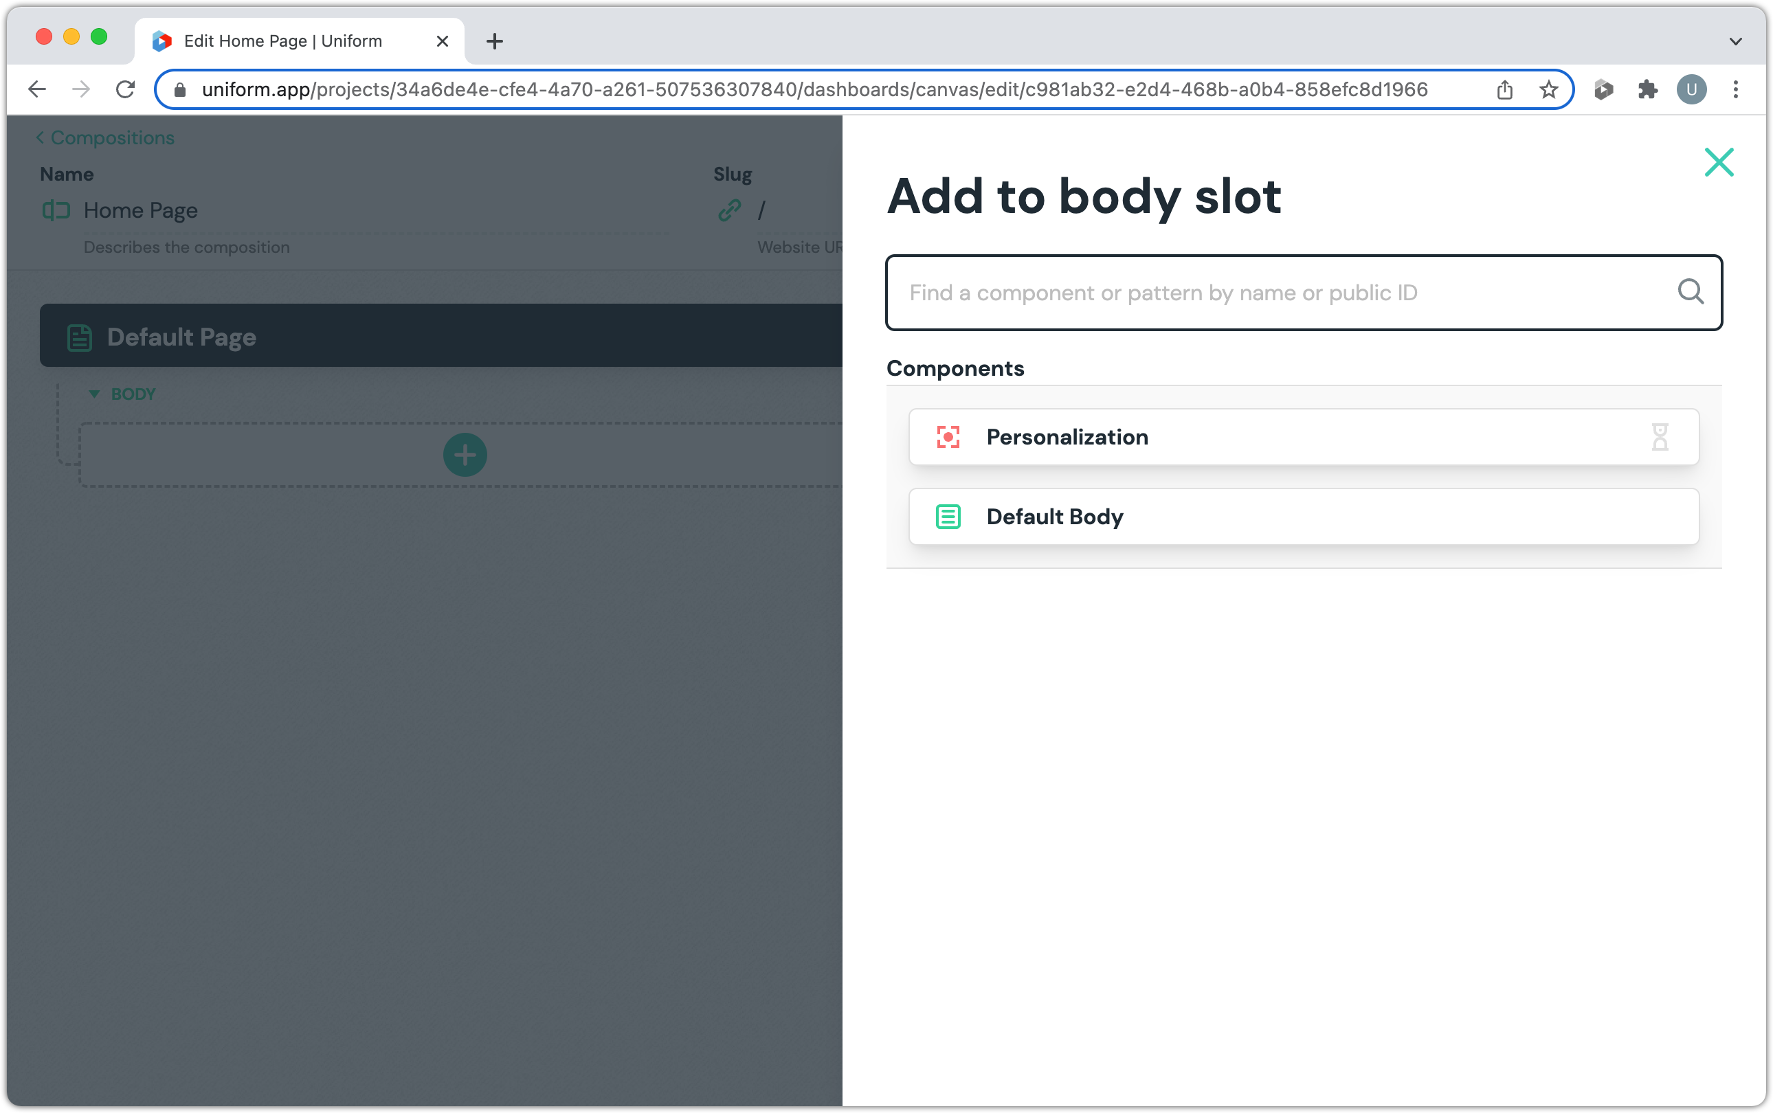Click the Uniform extension icon in toolbar
The height and width of the screenshot is (1113, 1773).
pos(1603,90)
